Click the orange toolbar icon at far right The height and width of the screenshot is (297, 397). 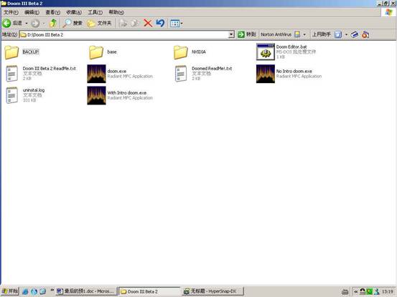(365, 34)
